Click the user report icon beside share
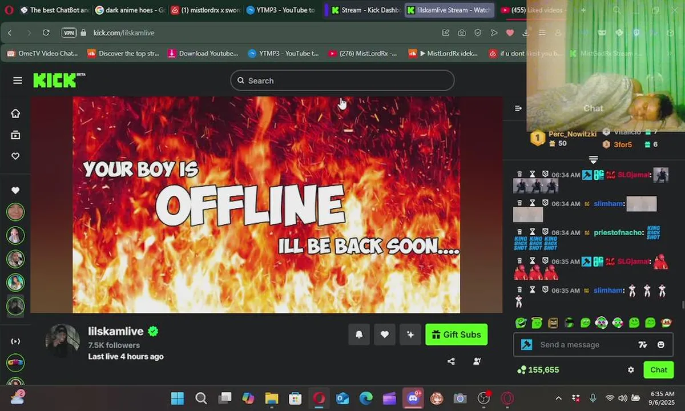 click(x=477, y=361)
